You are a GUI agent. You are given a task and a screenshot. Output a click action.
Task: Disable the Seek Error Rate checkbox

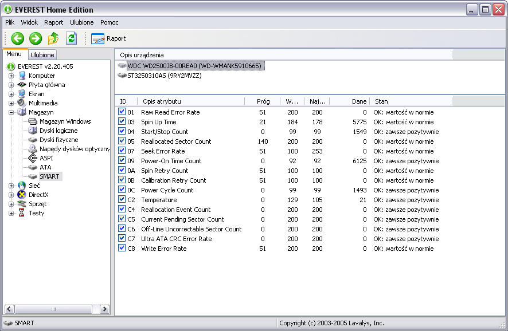point(122,151)
